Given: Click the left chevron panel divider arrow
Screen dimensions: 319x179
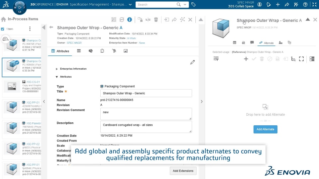Looking at the screenshot, I should point(44,101).
